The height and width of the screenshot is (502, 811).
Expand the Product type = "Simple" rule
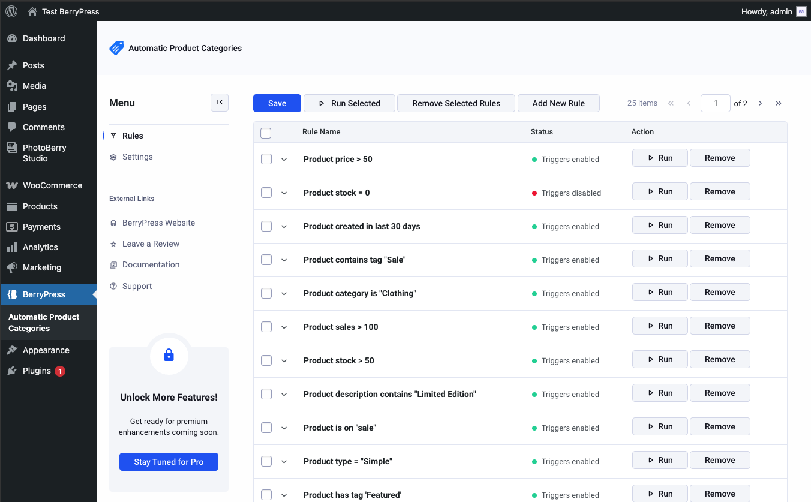click(x=284, y=462)
